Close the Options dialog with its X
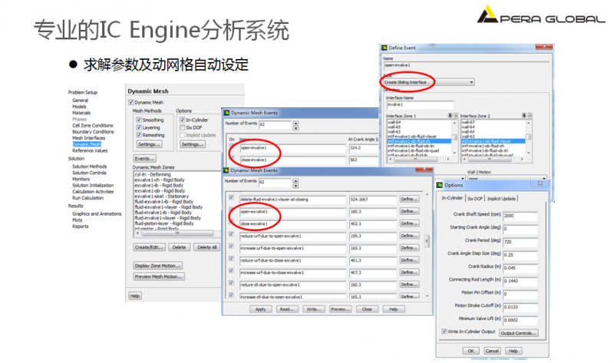The image size is (614, 363). [x=540, y=183]
